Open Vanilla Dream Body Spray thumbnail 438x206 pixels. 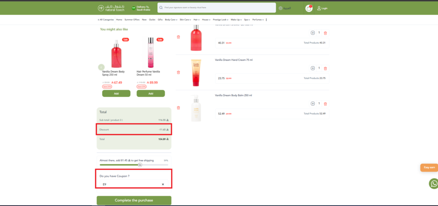coord(116,54)
